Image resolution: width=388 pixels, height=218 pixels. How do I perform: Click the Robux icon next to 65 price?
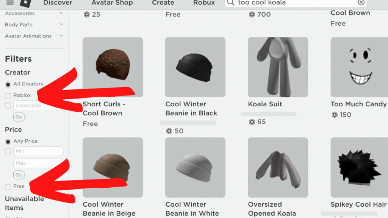pos(252,122)
